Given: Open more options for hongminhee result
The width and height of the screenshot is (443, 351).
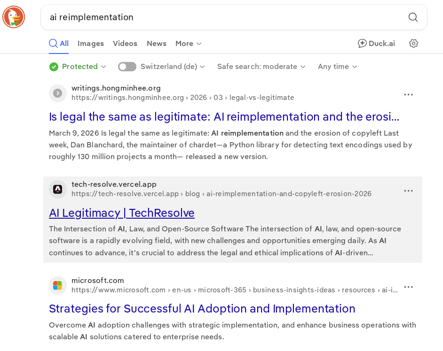Looking at the screenshot, I should (x=408, y=95).
